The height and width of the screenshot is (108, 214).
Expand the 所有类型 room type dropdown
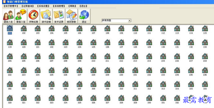pos(129,20)
